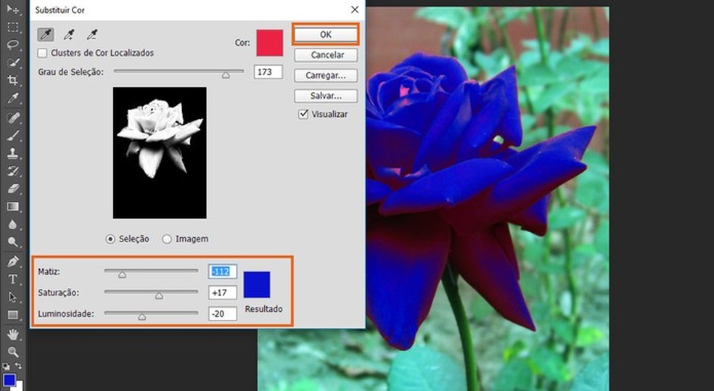Confirm the dialog with OK

pos(325,35)
